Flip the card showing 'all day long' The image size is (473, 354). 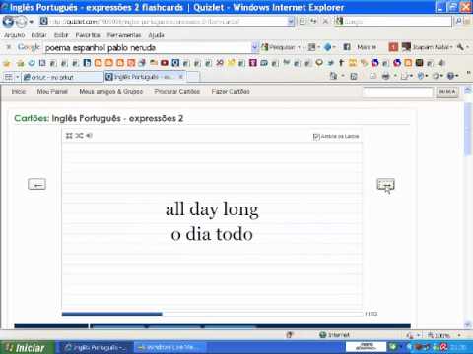(212, 224)
